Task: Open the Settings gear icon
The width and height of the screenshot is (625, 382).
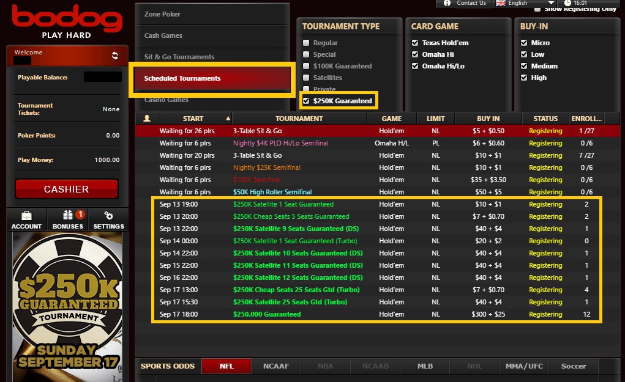Action: pos(108,216)
